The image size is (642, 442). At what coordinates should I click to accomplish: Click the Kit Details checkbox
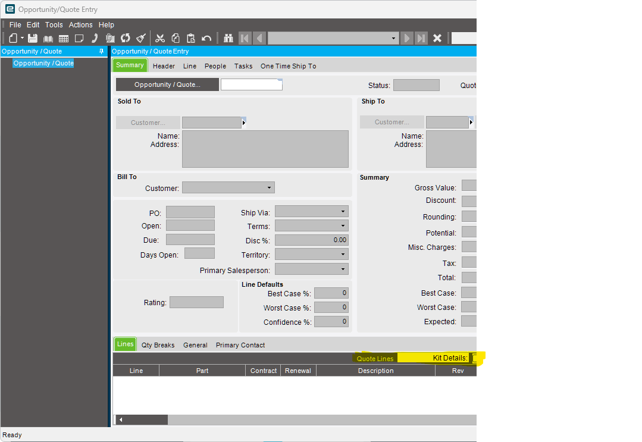[474, 358]
